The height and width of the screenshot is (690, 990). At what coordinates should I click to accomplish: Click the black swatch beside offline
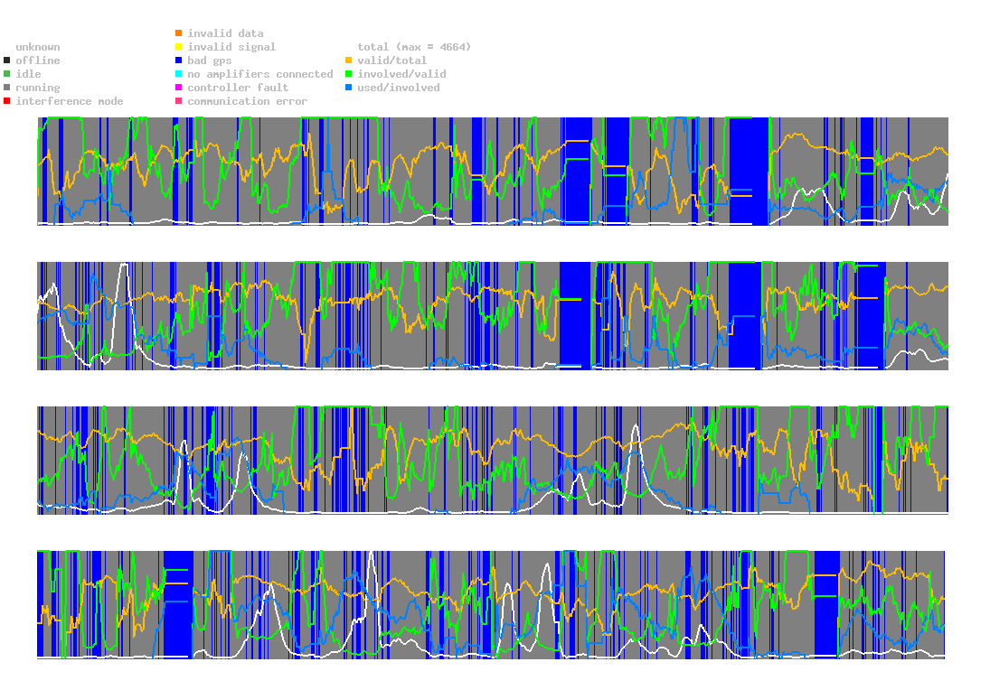coord(7,61)
